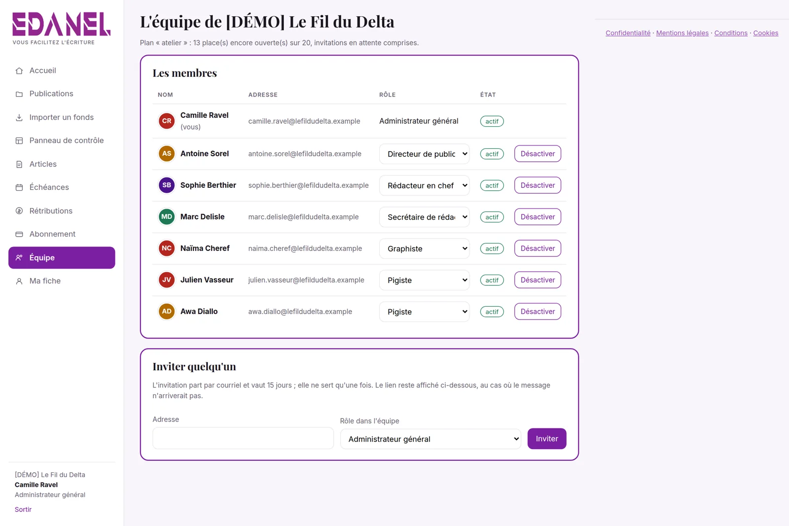Click the Inviter button
789x526 pixels.
(547, 439)
